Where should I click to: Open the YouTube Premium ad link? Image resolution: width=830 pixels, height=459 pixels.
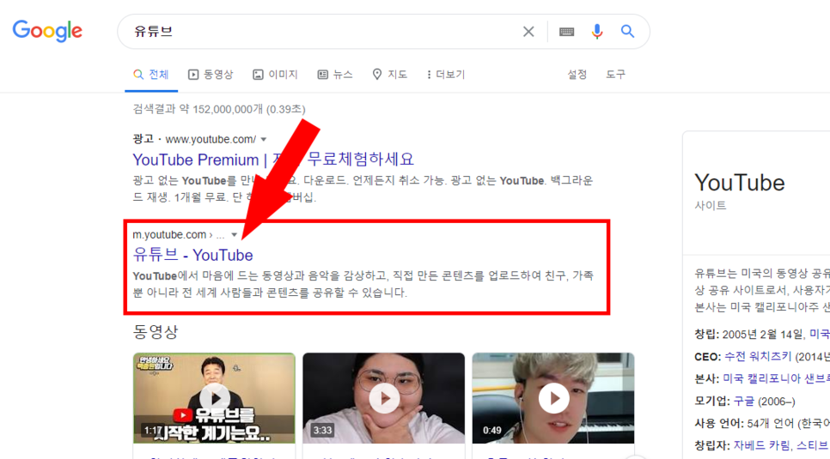(273, 160)
